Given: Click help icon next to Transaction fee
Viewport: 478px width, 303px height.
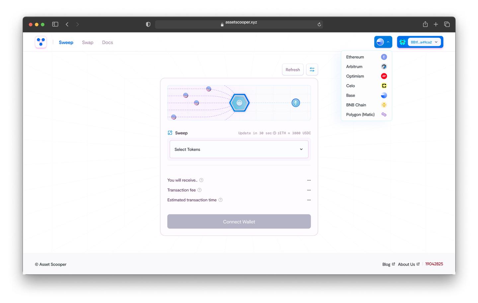Looking at the screenshot, I should pyautogui.click(x=199, y=190).
